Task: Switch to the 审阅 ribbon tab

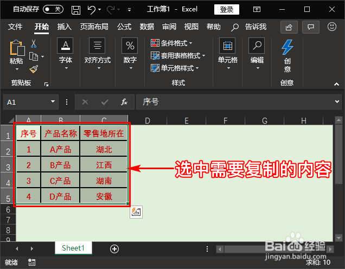Action: click(169, 27)
